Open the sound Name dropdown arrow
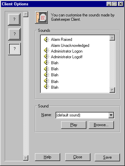 111,115
